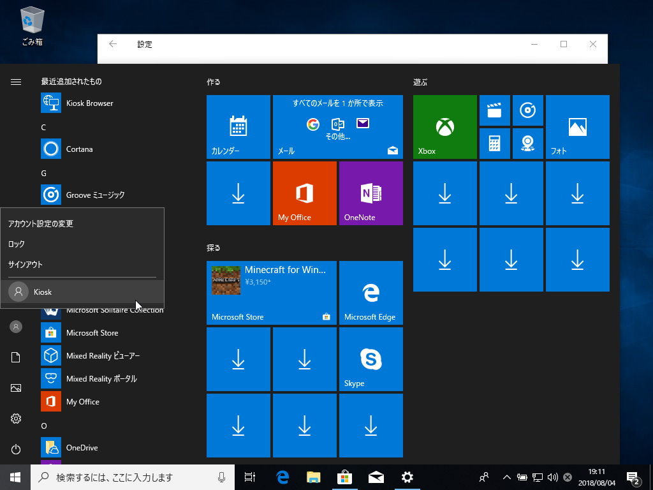
Task: Click Google icon in mail tile
Action: pos(312,124)
